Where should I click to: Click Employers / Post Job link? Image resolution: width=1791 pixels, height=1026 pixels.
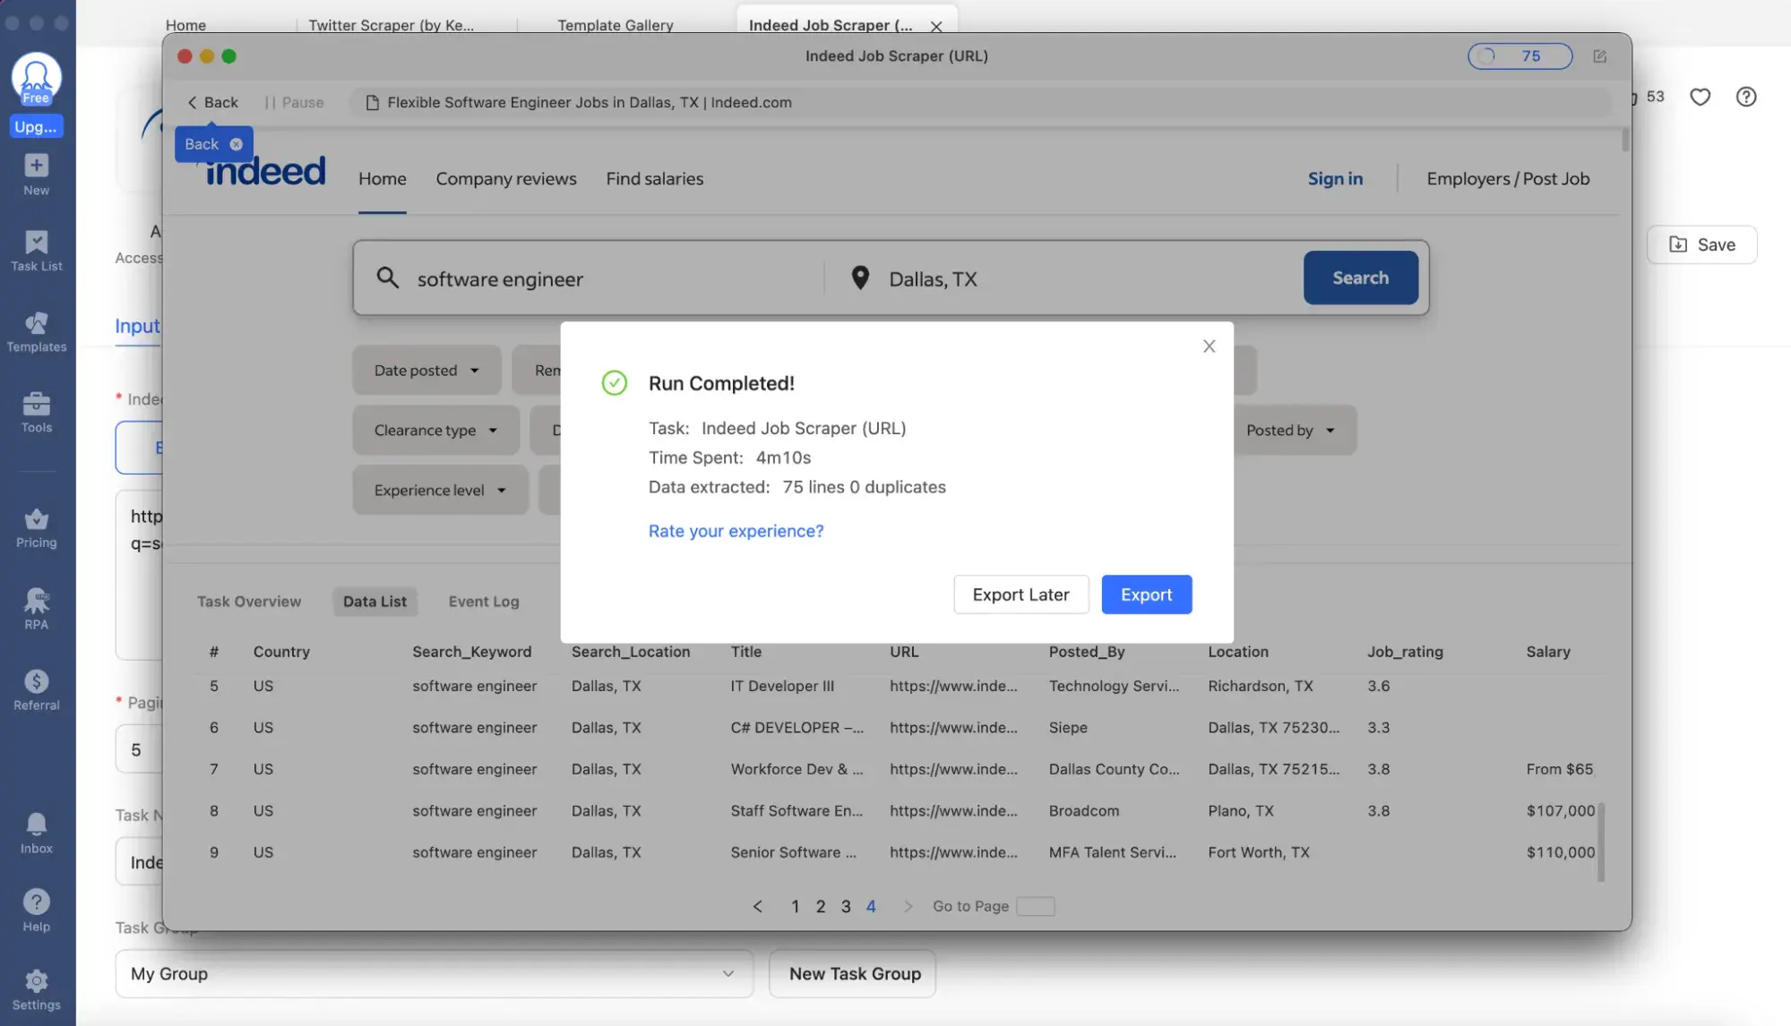tap(1508, 178)
